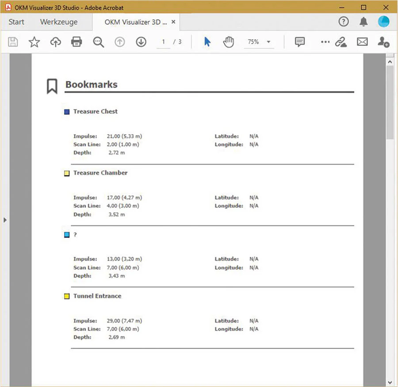
Task: Click impulse value '29,00 (7,47 m)'
Action: pyautogui.click(x=124, y=321)
